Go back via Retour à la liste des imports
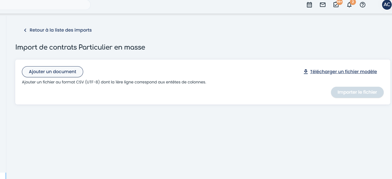This screenshot has height=179, width=392. coord(60,30)
